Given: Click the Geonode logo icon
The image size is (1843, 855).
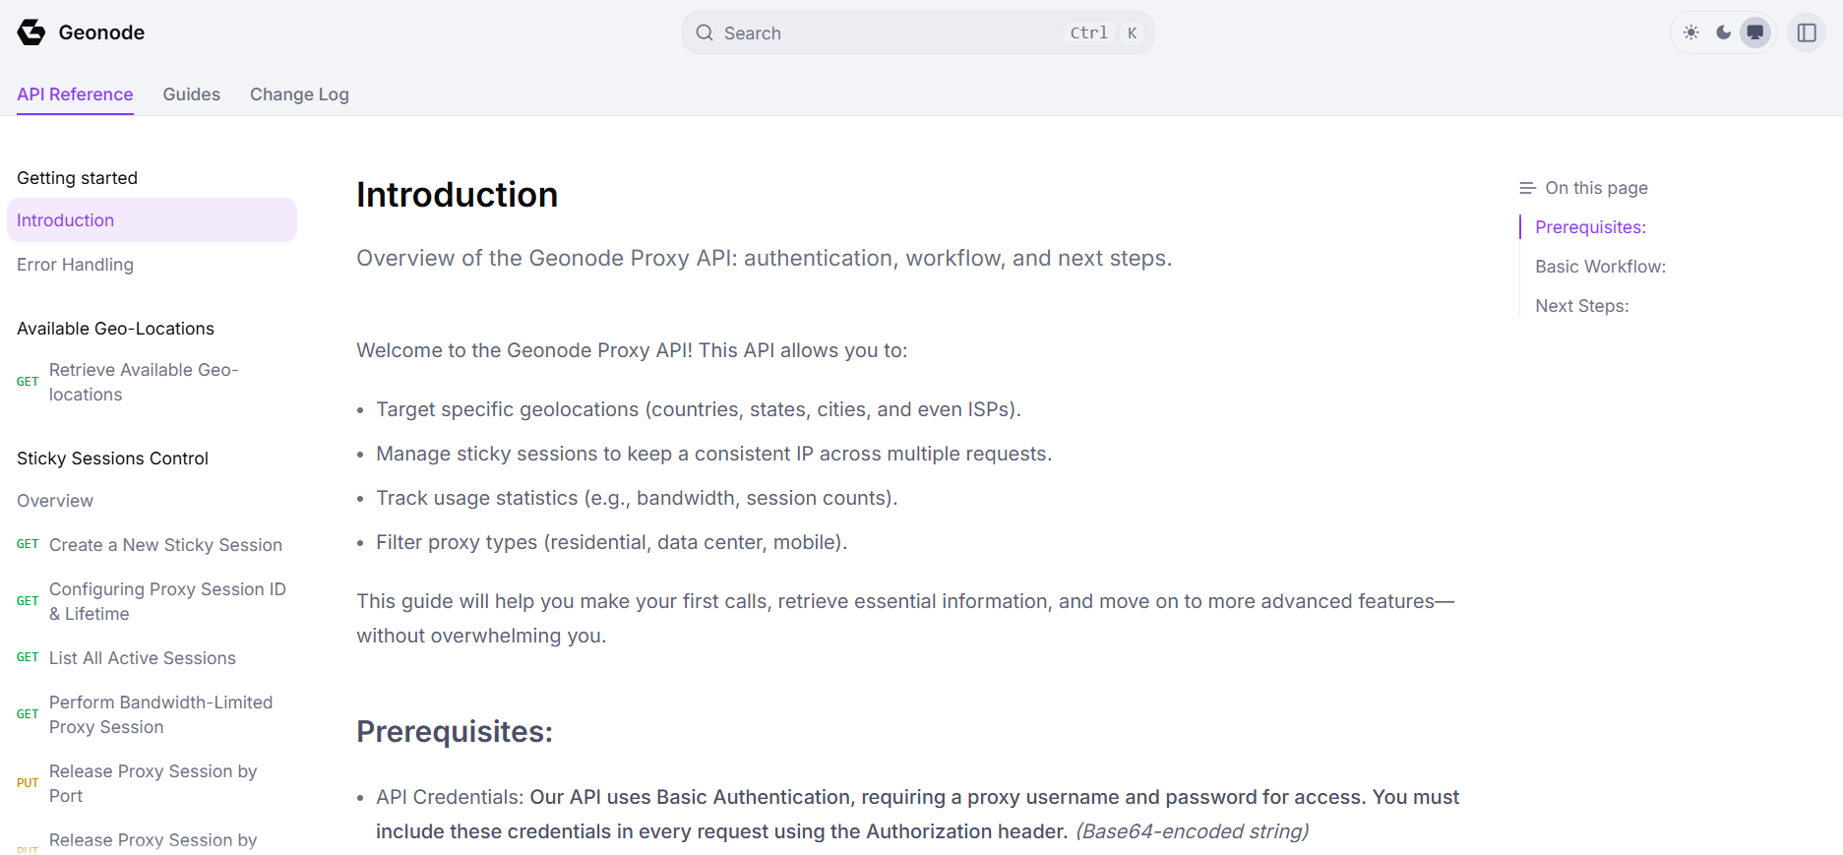Looking at the screenshot, I should coord(31,32).
